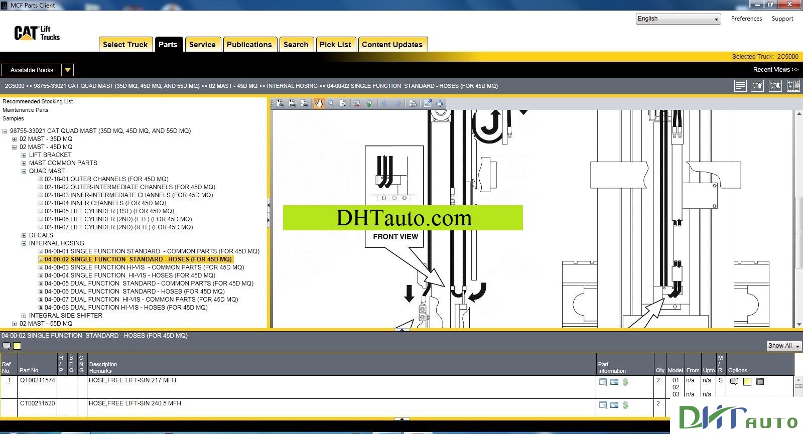The height and width of the screenshot is (434, 803).
Task: Open Recent Views list
Action: 775,70
